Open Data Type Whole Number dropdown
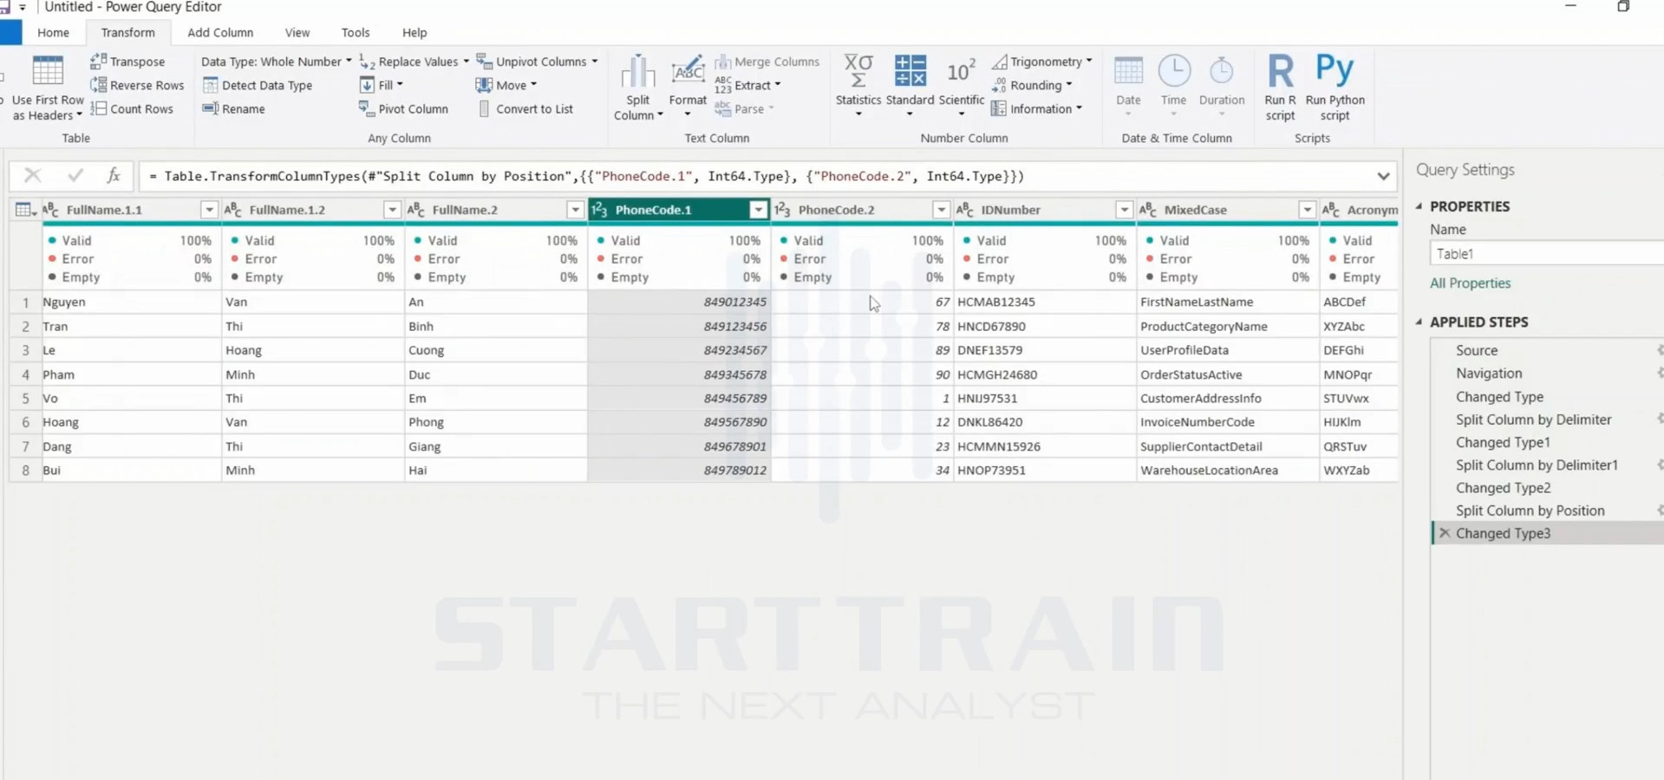Viewport: 1664px width, 780px height. pyautogui.click(x=277, y=62)
